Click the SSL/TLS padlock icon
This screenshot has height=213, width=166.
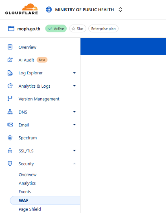click(x=10, y=151)
